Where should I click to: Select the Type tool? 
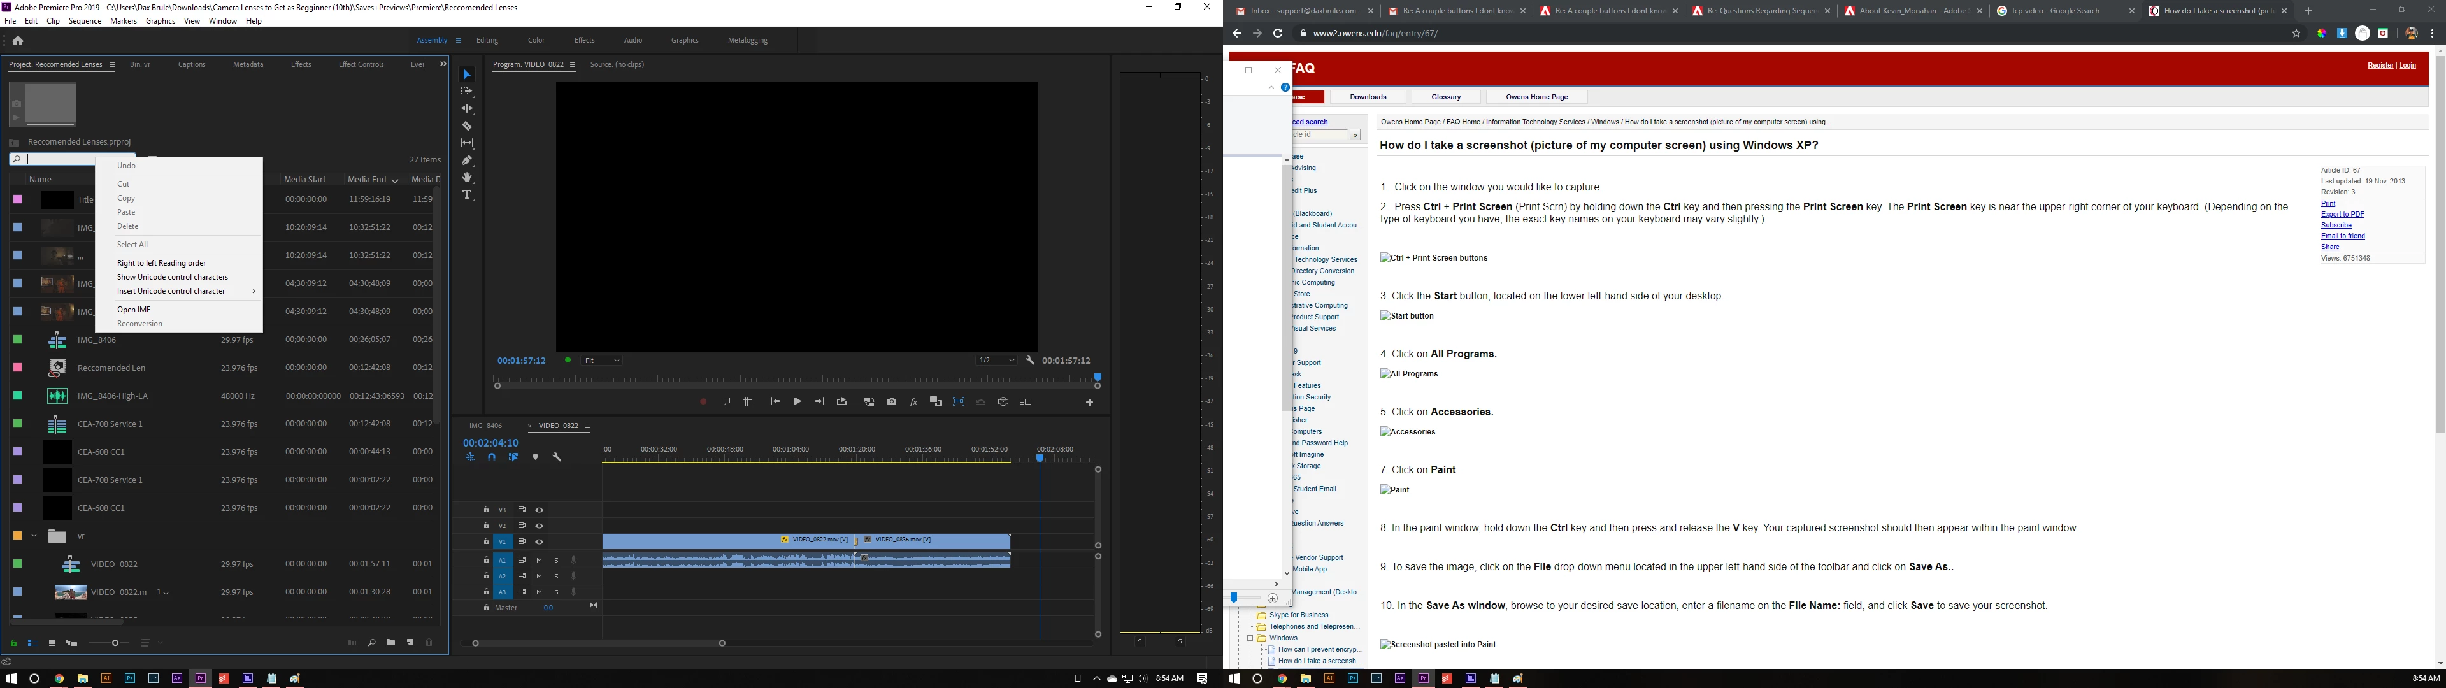tap(466, 195)
